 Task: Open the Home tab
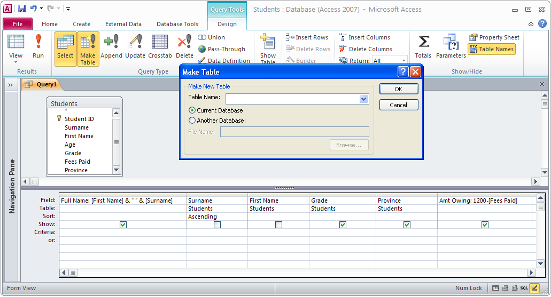click(50, 24)
